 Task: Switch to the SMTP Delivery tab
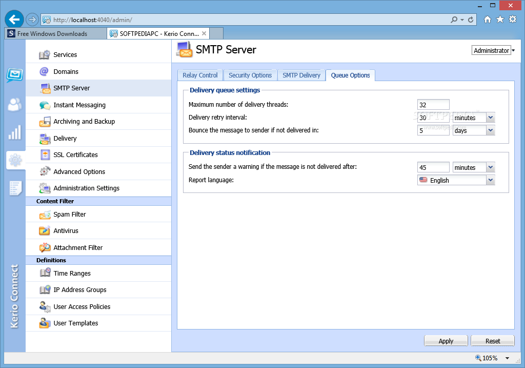pos(301,75)
